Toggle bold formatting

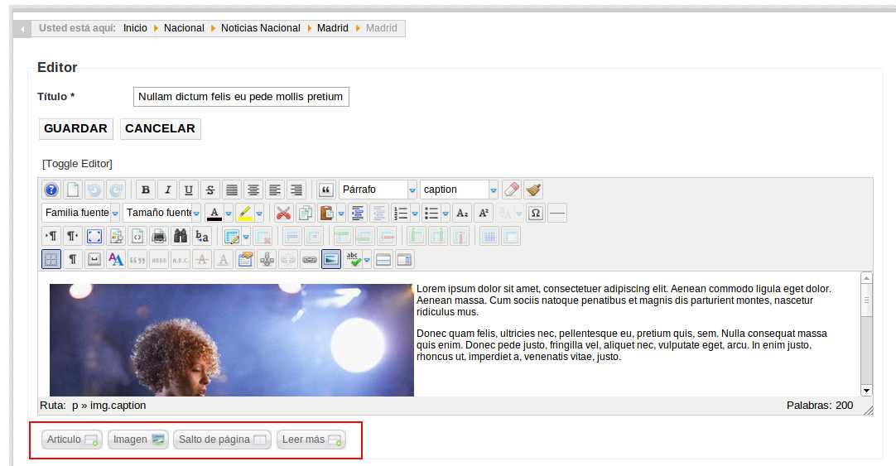tap(146, 190)
